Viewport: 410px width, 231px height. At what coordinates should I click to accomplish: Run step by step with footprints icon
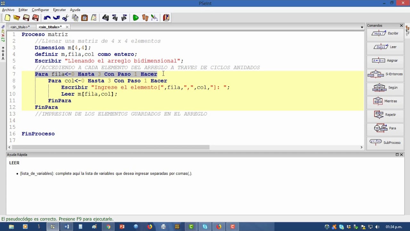pos(145,18)
